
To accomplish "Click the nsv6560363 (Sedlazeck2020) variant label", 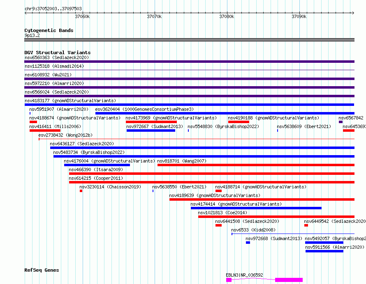I will pyautogui.click(x=57, y=57).
